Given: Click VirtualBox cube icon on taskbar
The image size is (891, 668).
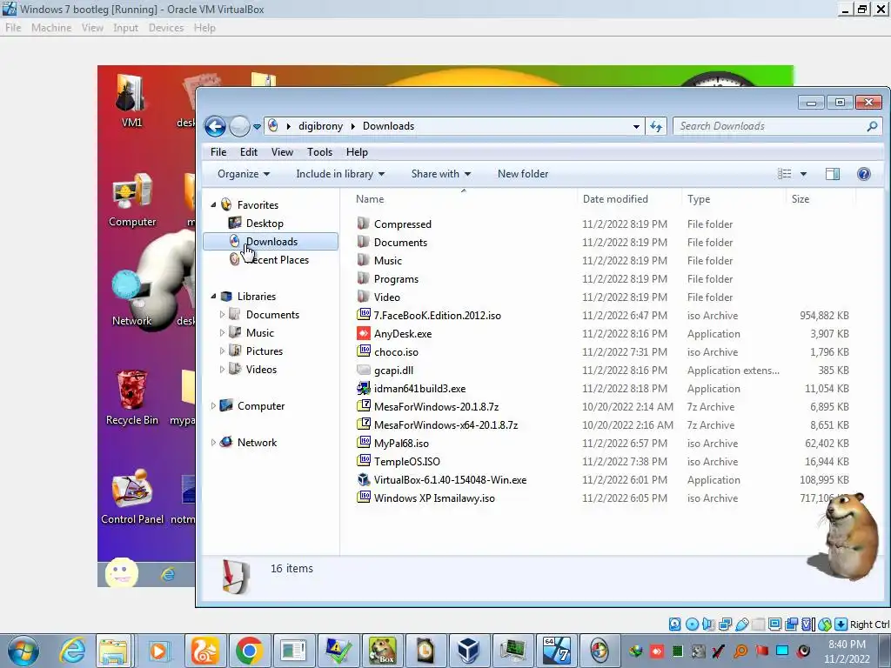Looking at the screenshot, I should click(x=468, y=651).
